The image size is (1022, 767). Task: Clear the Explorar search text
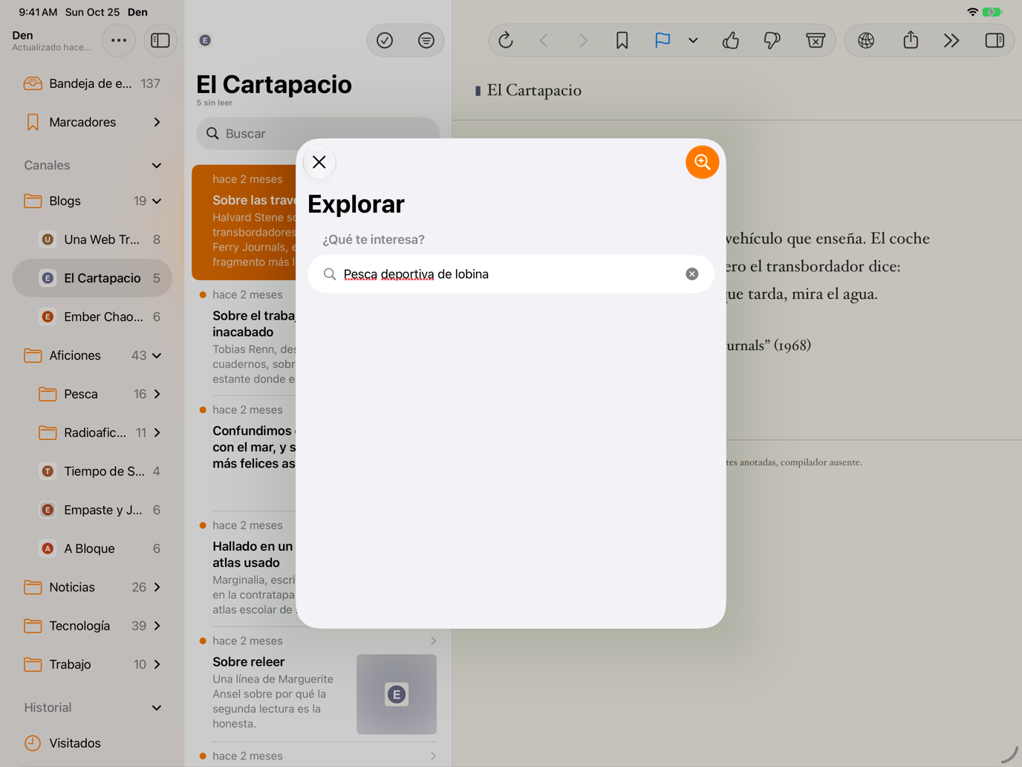click(x=692, y=274)
